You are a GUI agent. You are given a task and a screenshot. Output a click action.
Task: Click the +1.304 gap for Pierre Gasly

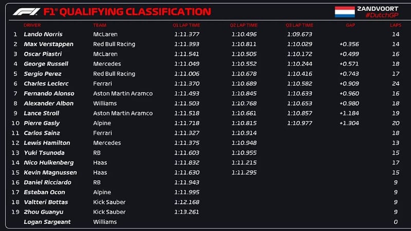349,123
